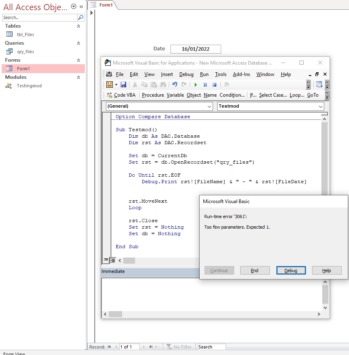349x355 pixels.
Task: Click the Last record navigation button
Action: pos(151,347)
